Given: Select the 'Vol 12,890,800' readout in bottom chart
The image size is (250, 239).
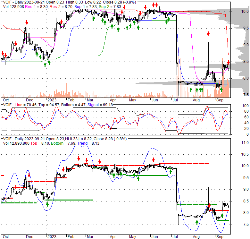Looking at the screenshot, I should pyautogui.click(x=16, y=143).
